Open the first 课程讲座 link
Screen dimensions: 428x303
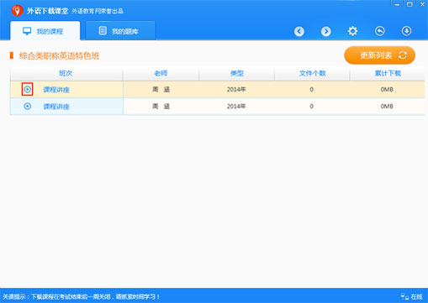point(56,90)
